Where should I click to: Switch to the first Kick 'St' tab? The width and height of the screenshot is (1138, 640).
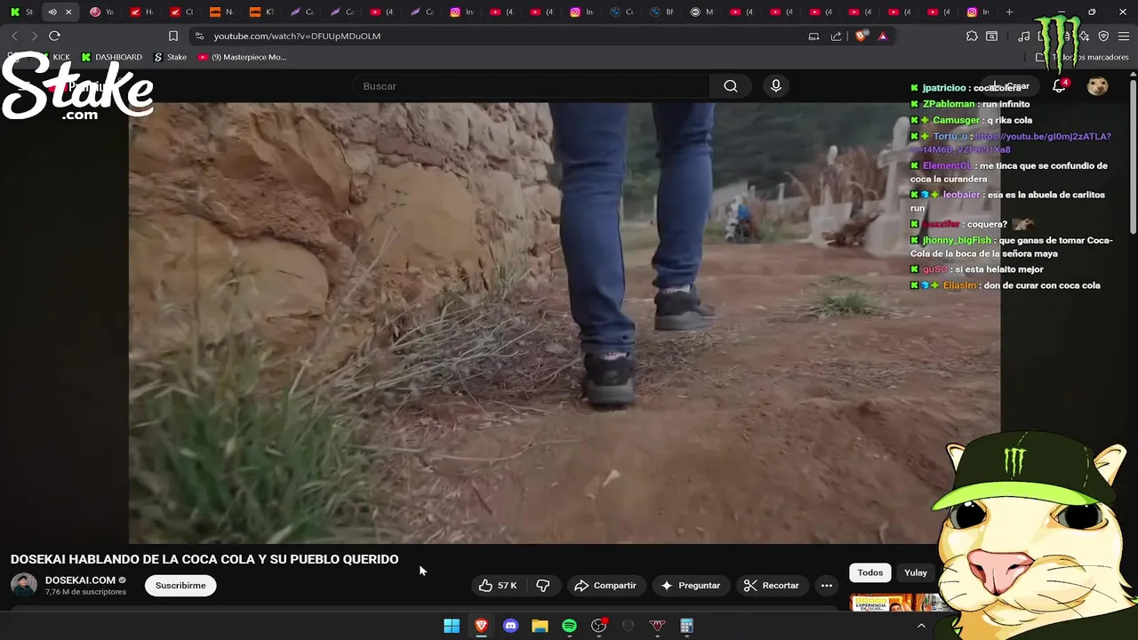pyautogui.click(x=20, y=12)
